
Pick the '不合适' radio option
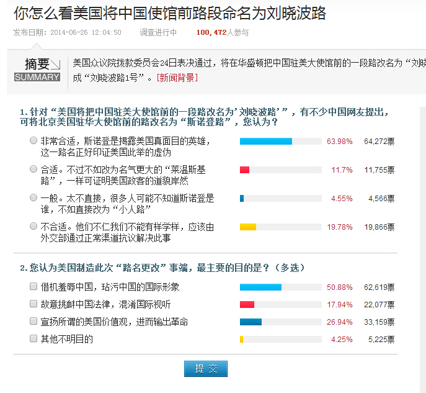33,227
